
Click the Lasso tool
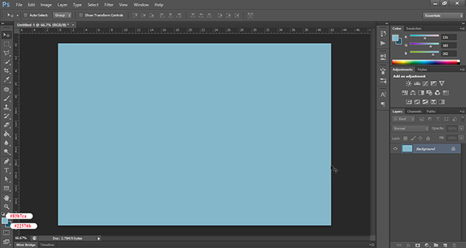click(7, 53)
